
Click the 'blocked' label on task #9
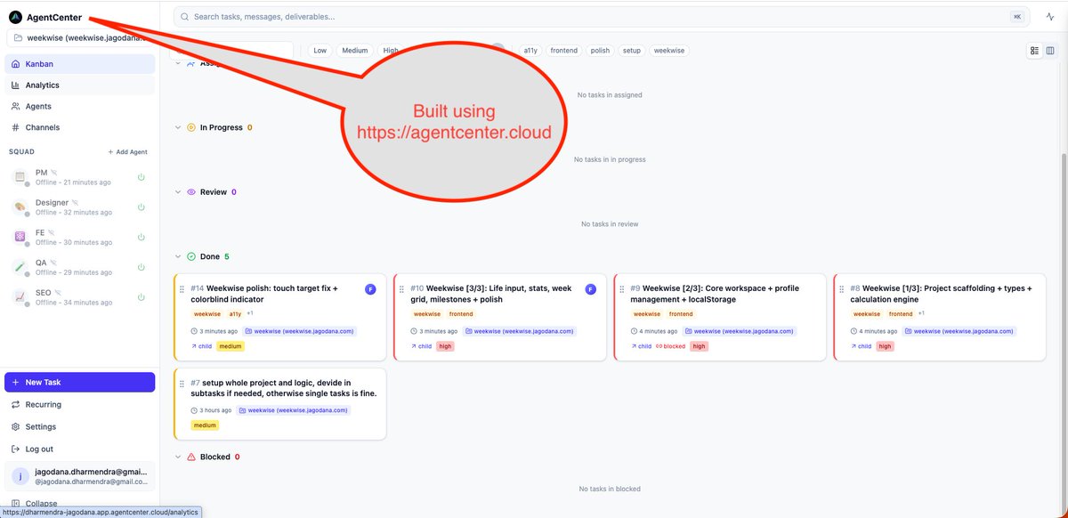click(x=670, y=346)
